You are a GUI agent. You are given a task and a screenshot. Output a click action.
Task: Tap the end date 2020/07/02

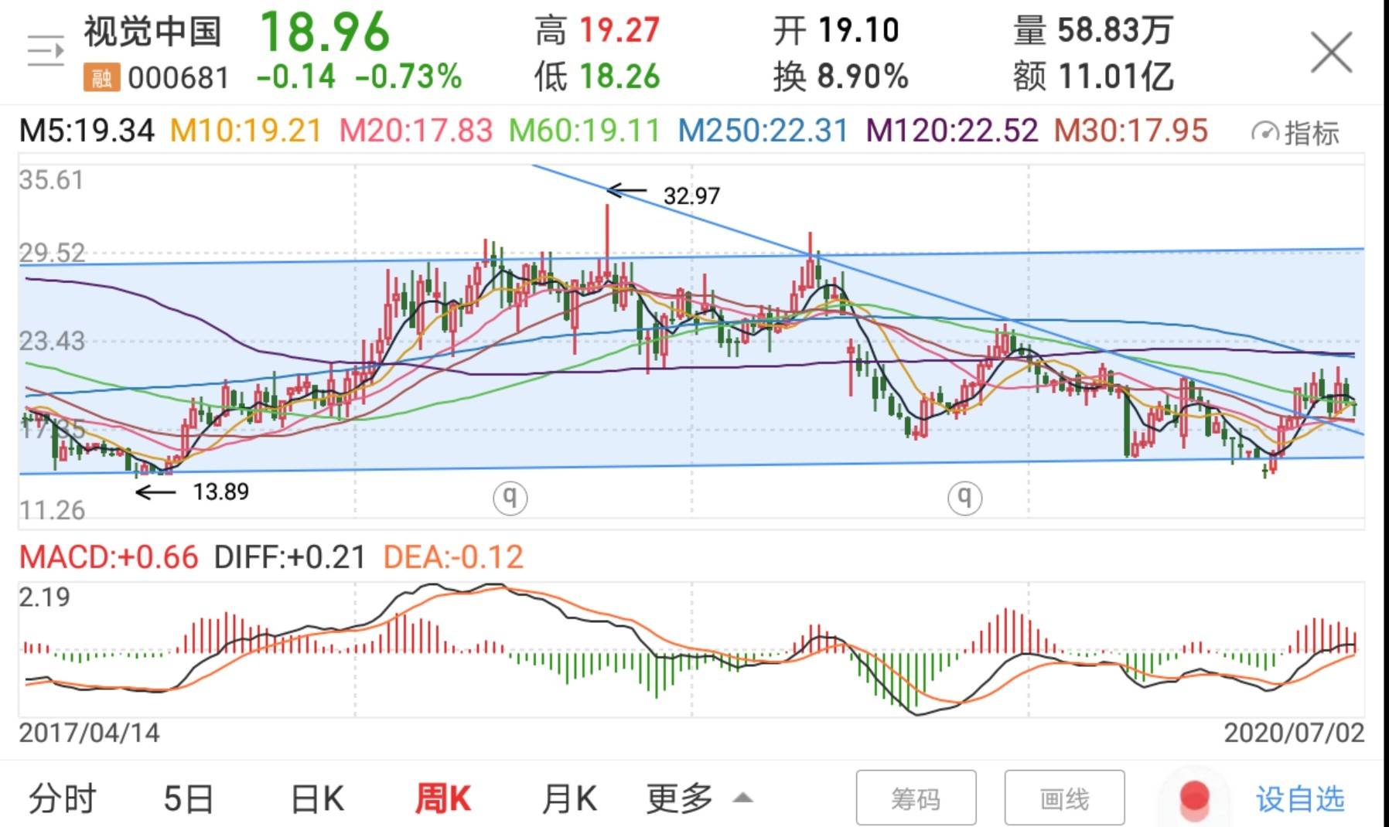pos(1294,733)
